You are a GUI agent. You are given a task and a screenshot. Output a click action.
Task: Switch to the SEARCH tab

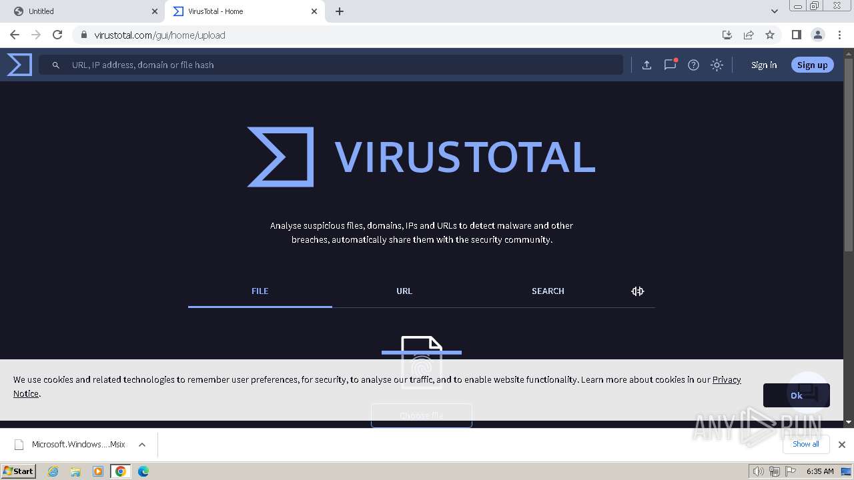tap(548, 291)
